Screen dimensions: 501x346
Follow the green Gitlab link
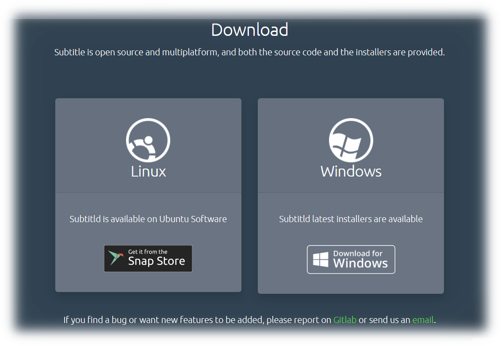[x=345, y=320]
